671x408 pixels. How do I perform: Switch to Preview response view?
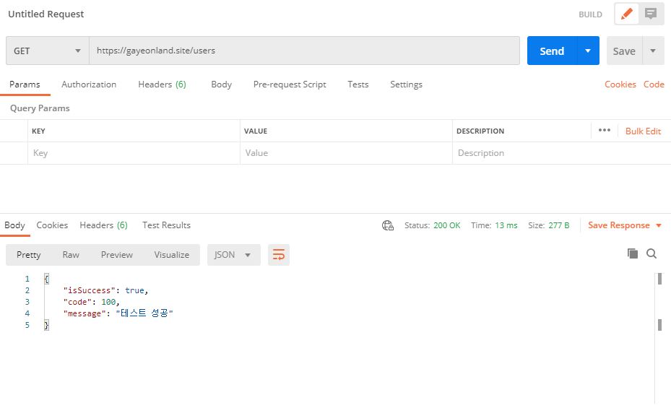tap(116, 255)
